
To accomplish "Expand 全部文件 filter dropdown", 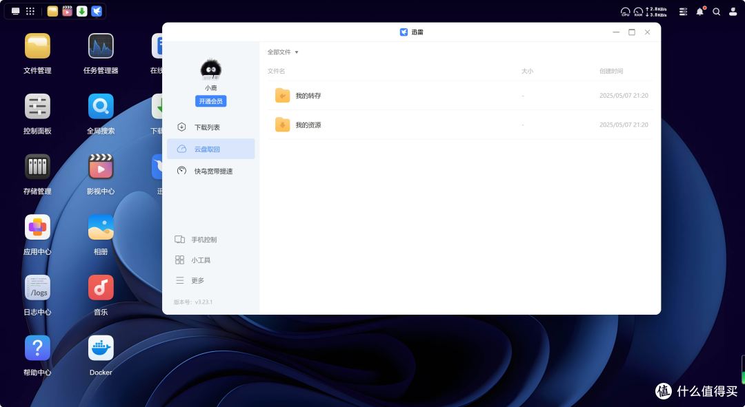I will click(284, 52).
